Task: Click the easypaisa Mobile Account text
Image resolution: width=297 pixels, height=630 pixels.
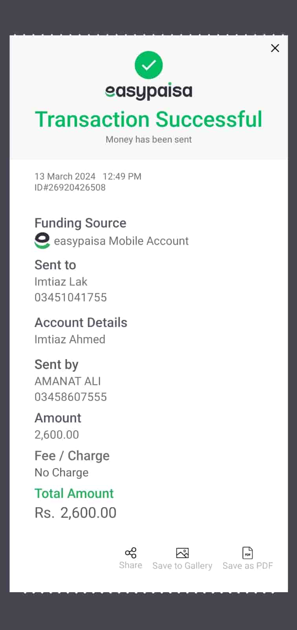Action: [x=121, y=241]
